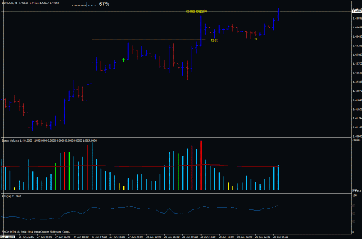
Task: Click the '27 Jun 14:00' time axis label
Action: click(99, 237)
